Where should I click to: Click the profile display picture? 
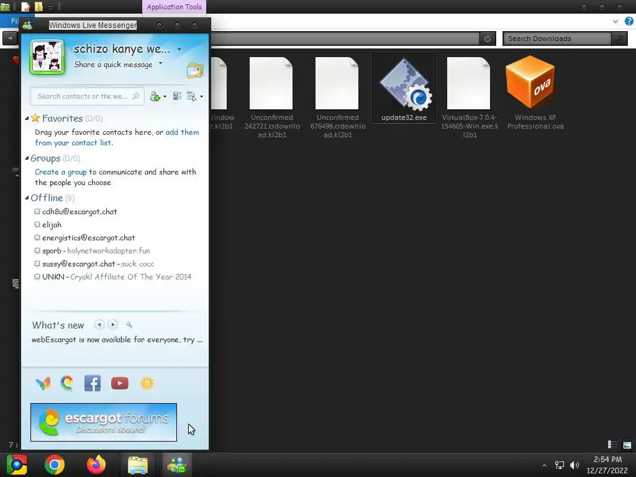[47, 57]
